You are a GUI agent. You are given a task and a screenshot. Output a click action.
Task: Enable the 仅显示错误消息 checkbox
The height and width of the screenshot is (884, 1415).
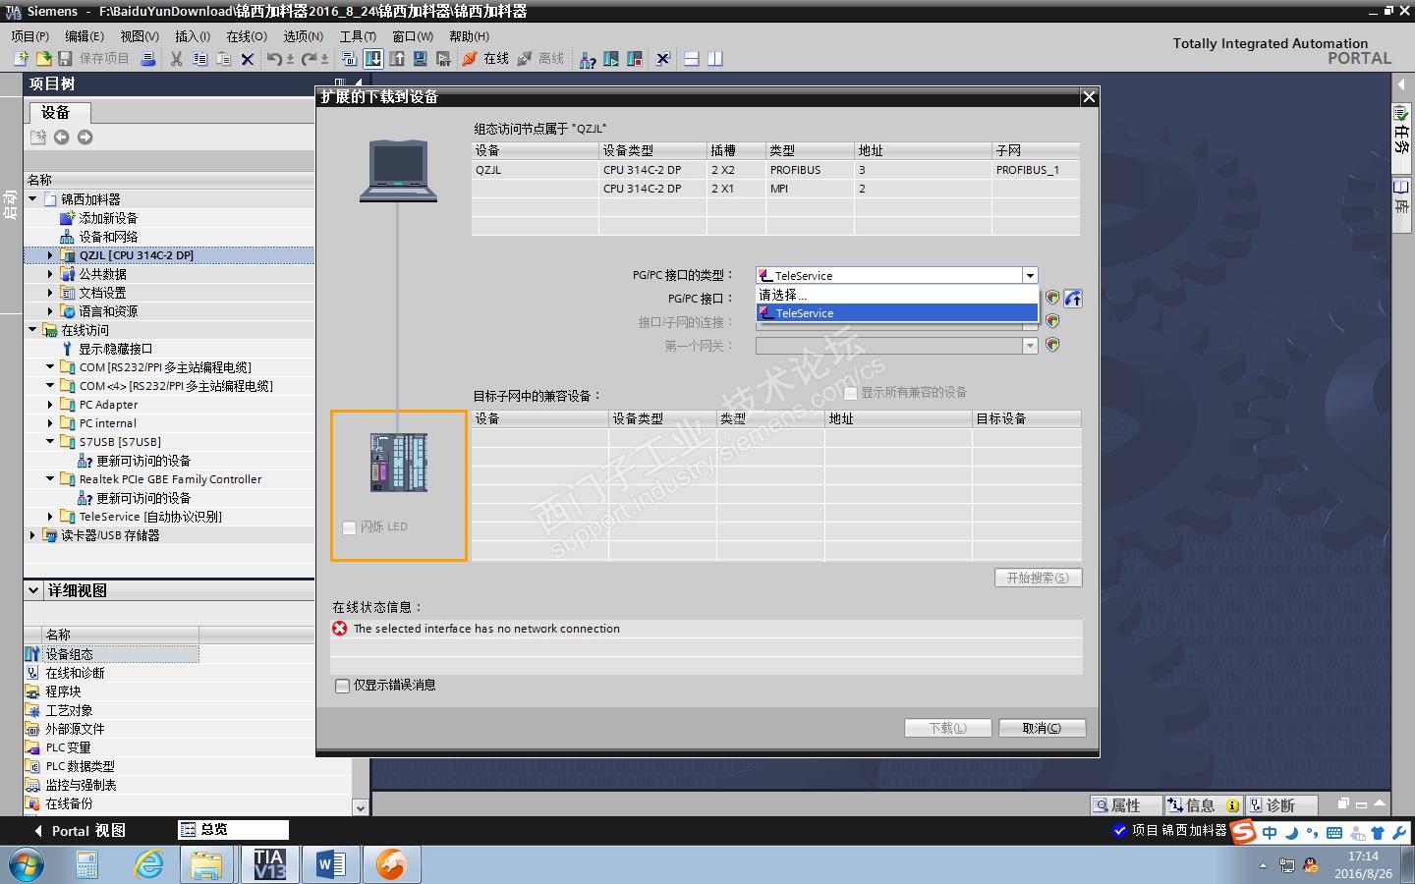click(x=342, y=686)
